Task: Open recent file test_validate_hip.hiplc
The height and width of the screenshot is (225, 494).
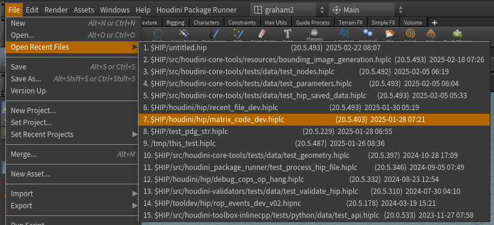Action: tap(314, 191)
